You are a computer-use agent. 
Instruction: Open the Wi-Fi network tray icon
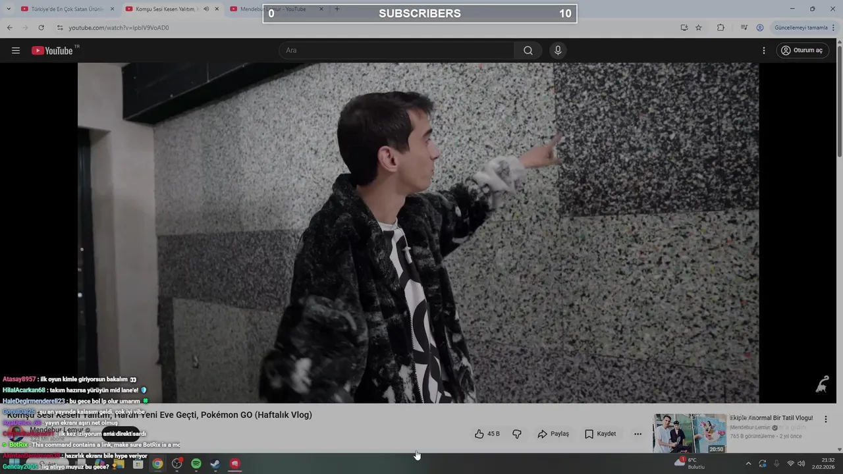tap(790, 463)
